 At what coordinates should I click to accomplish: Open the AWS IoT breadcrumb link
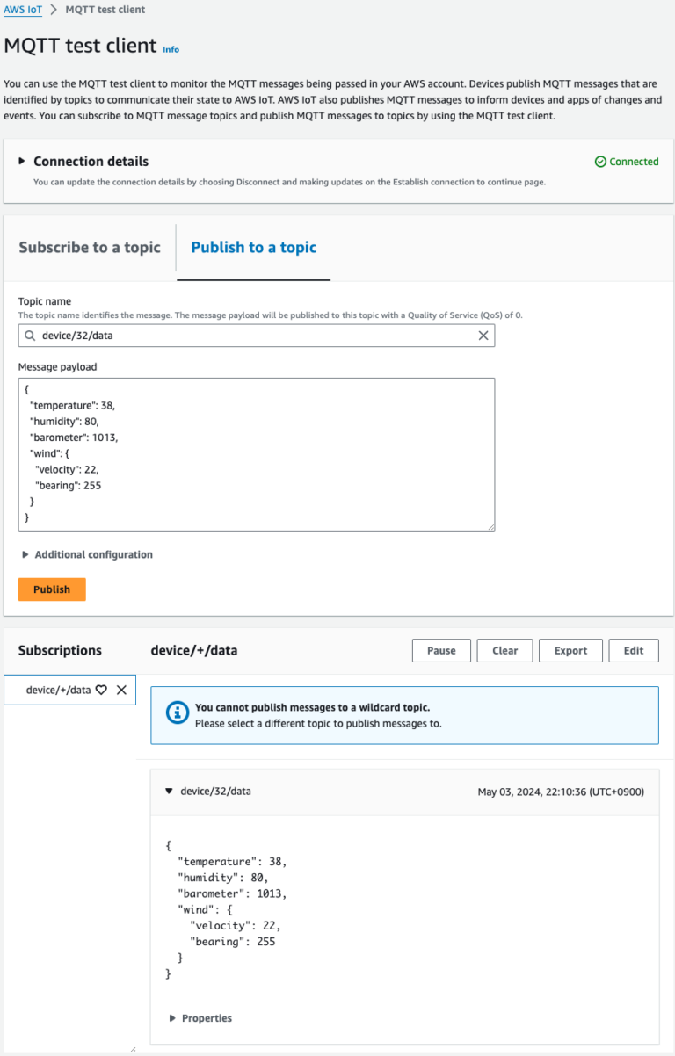pos(21,10)
